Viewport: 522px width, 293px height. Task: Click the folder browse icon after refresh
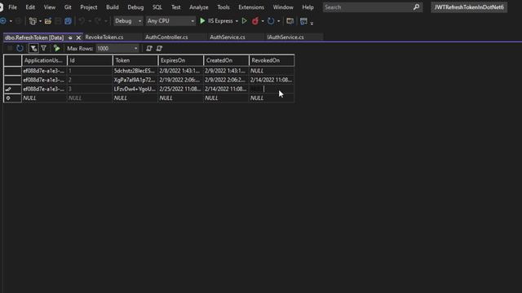[290, 21]
